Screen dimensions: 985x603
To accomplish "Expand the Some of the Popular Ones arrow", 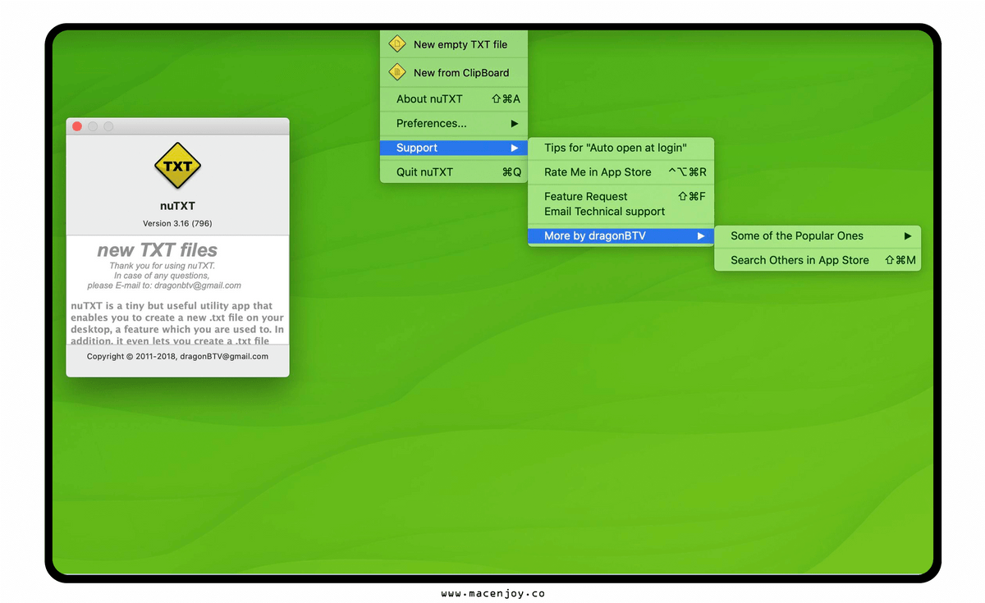I will pyautogui.click(x=908, y=236).
